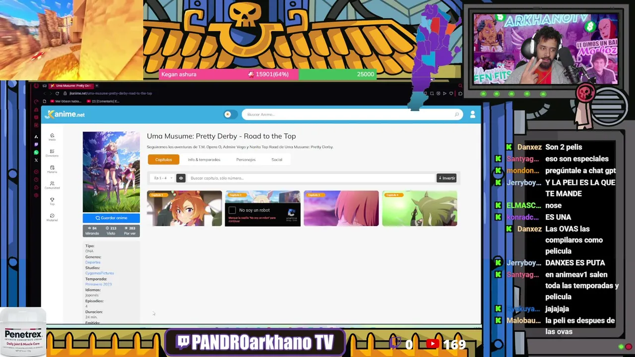Click the browser address bar URL
Viewport: 635px width, 357px height.
click(x=110, y=93)
